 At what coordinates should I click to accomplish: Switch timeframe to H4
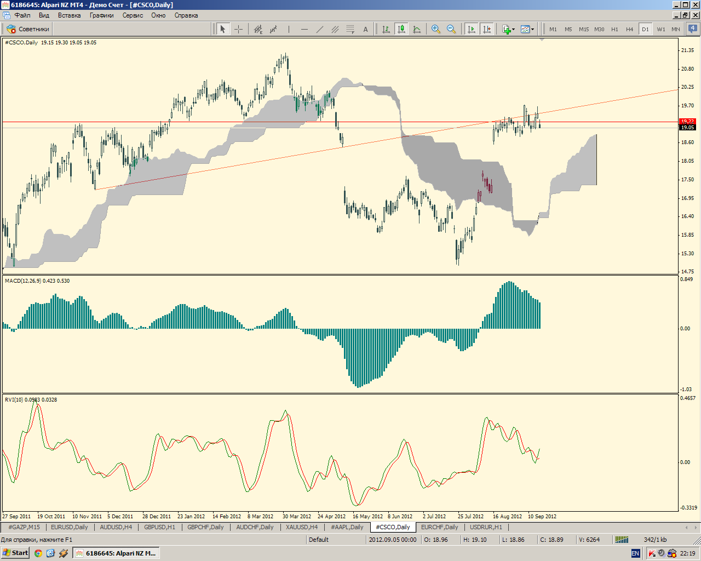[x=630, y=29]
